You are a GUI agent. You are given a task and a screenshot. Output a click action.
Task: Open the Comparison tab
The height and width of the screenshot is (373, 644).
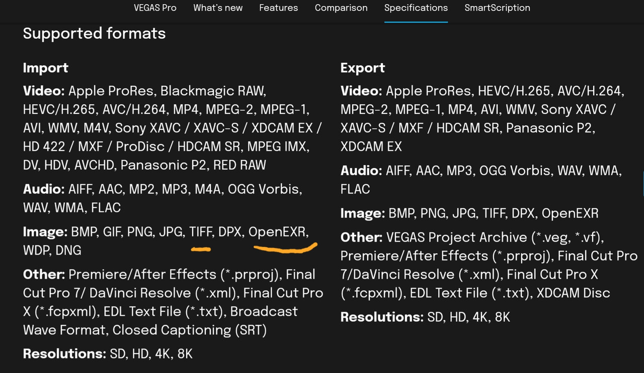coord(341,8)
